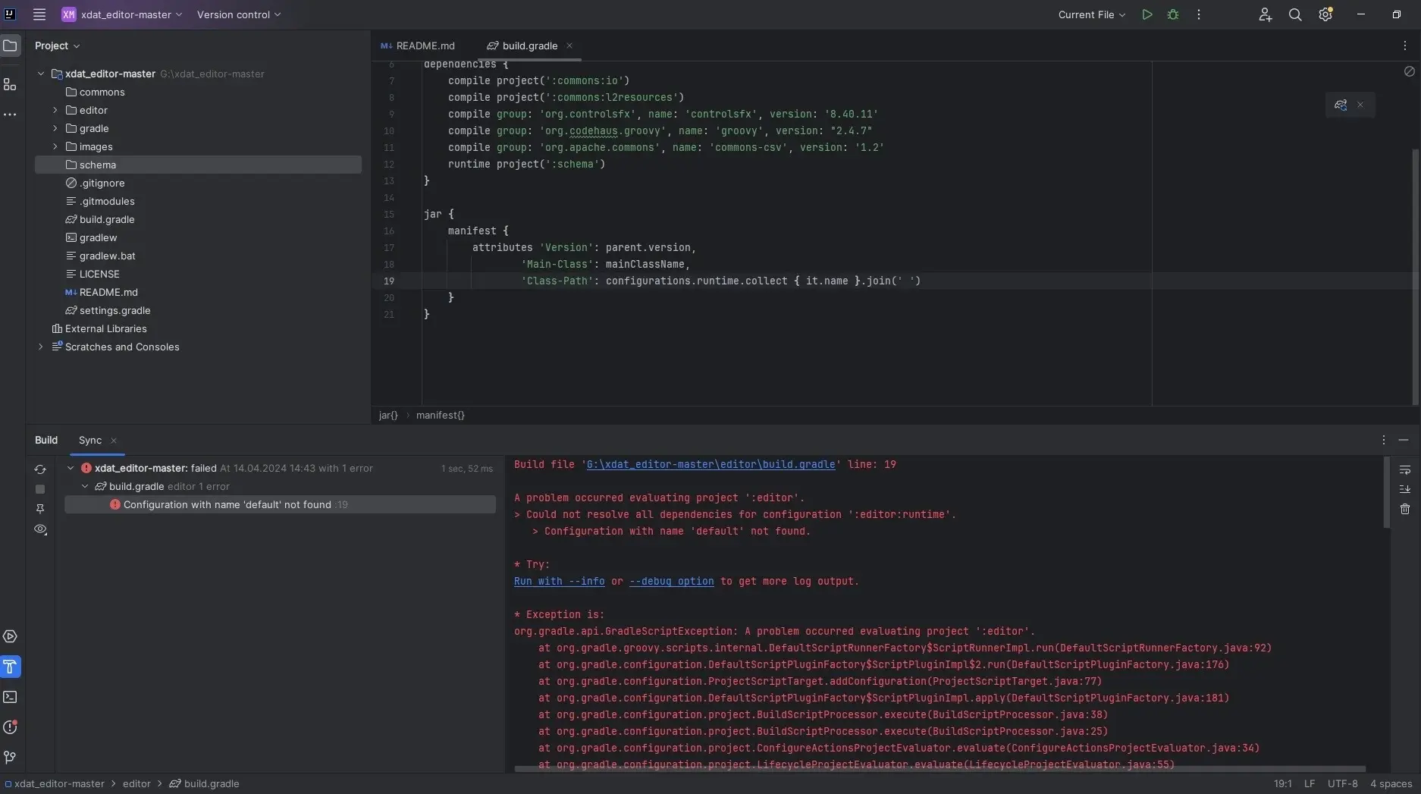Click --debug option link

(x=671, y=581)
